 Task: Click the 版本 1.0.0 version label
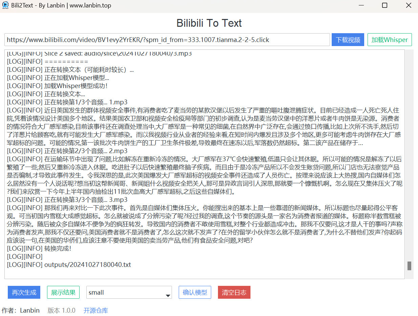pos(61,310)
